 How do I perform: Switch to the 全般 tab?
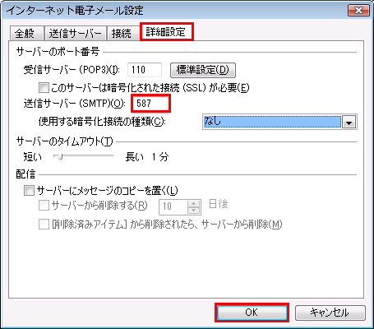(26, 34)
